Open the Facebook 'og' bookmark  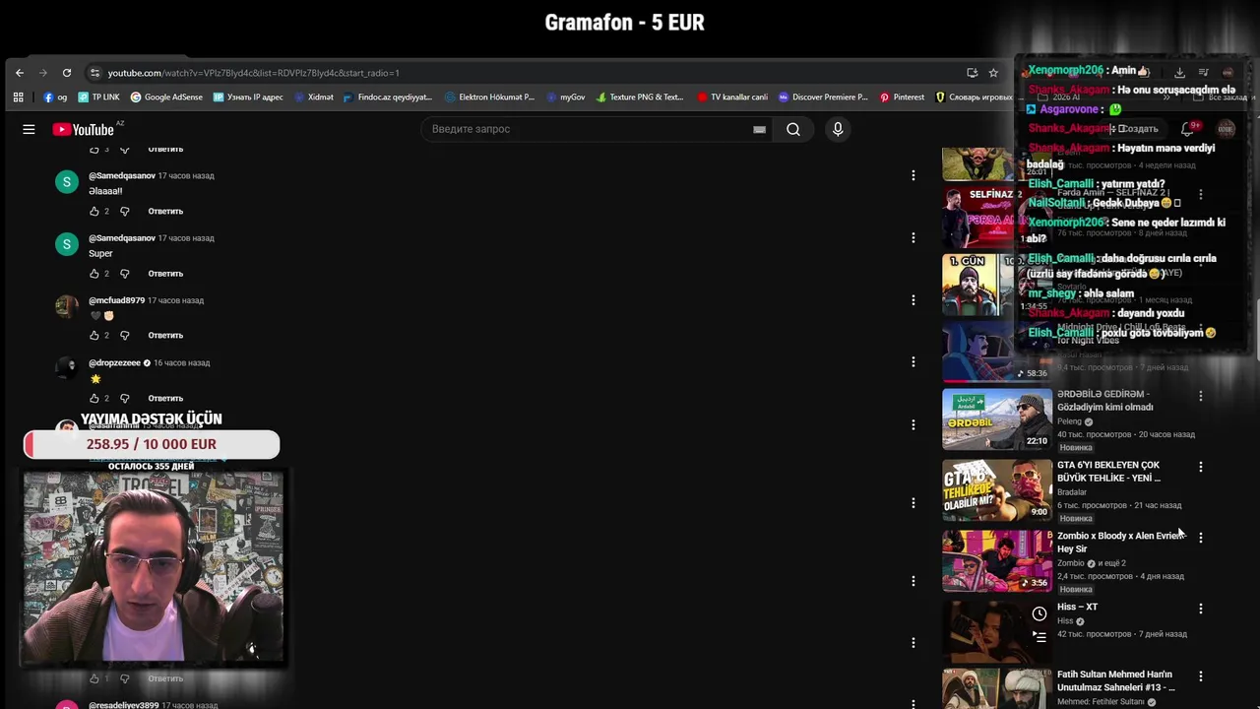pos(55,97)
